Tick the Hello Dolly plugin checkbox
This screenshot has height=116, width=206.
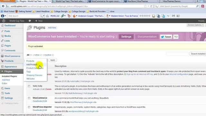click(x=29, y=86)
